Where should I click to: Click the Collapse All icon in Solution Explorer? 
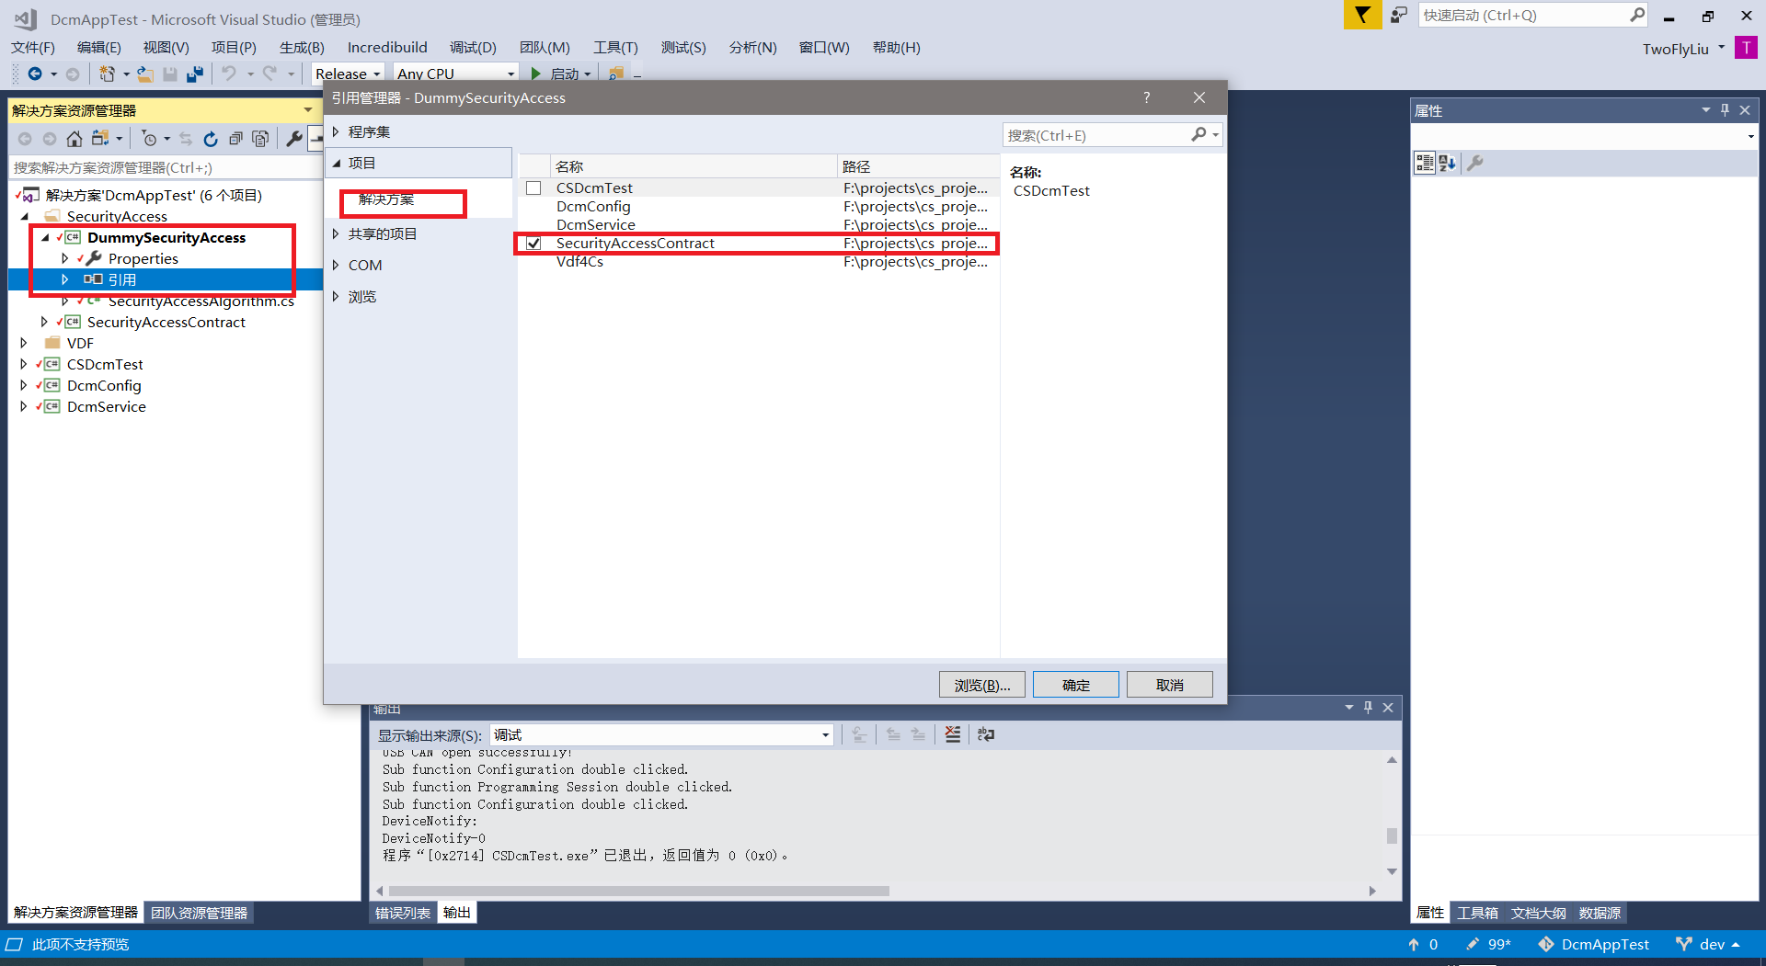[235, 139]
